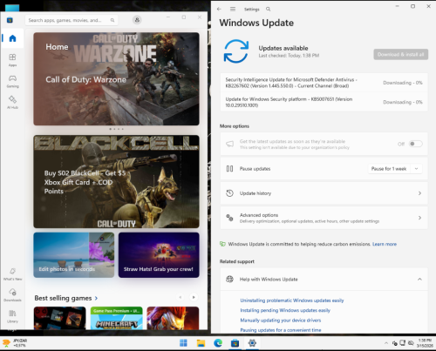Click Pause for 1 week button
This screenshot has width=436, height=351.
point(389,169)
